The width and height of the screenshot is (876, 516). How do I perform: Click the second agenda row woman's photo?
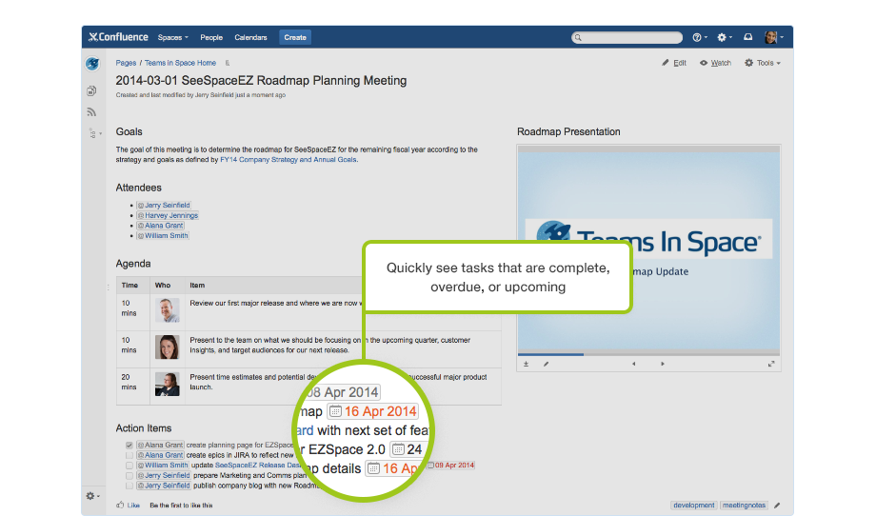tap(167, 347)
